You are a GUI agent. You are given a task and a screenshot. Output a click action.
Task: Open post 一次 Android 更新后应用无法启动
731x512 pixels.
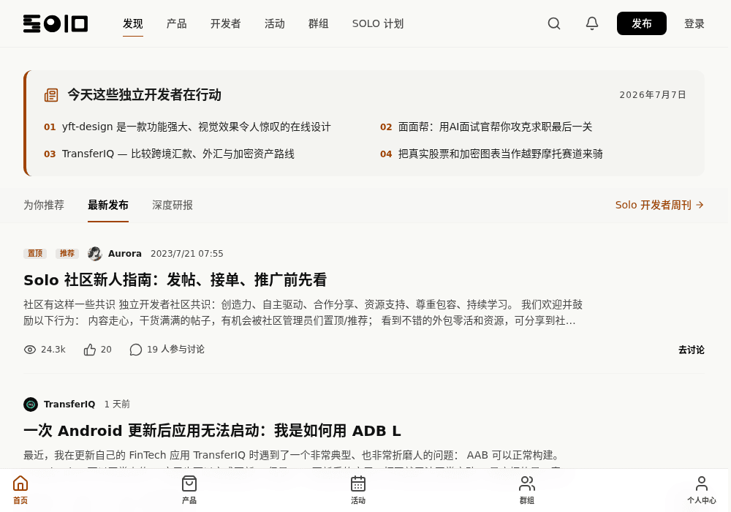click(212, 430)
